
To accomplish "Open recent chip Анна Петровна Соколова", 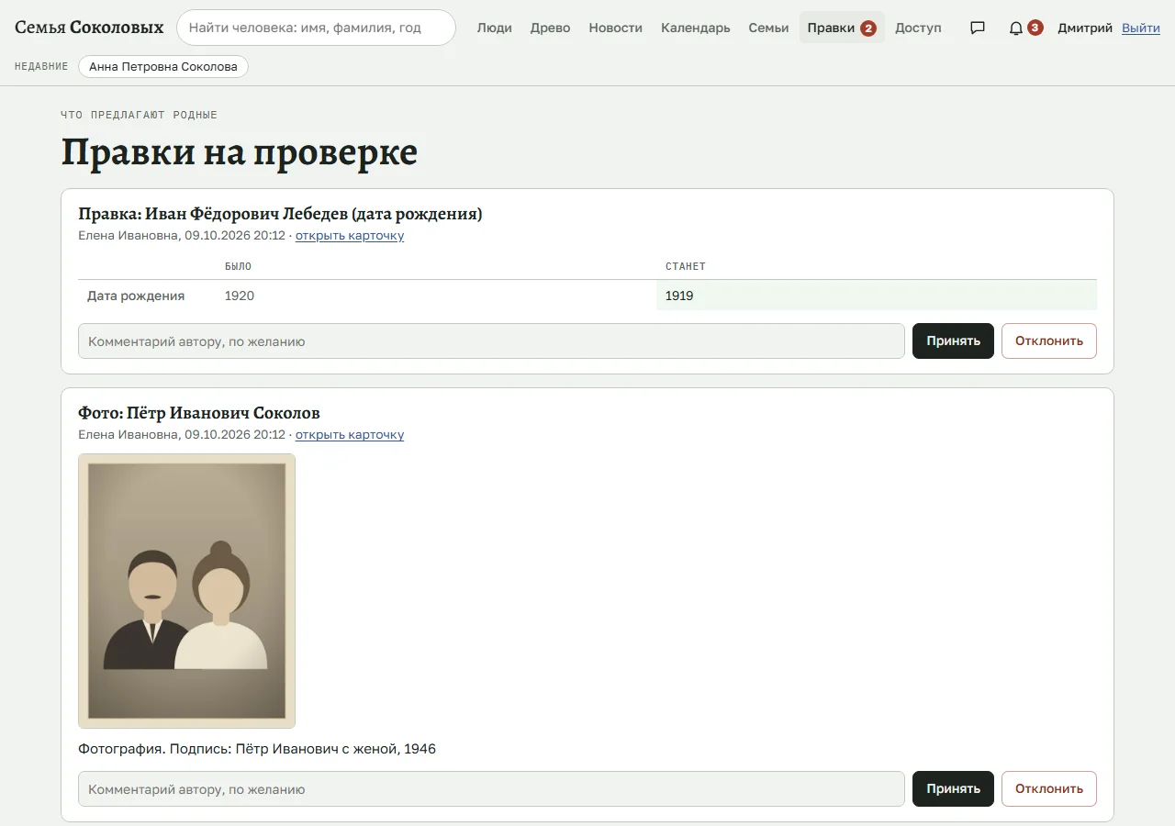I will pyautogui.click(x=163, y=66).
